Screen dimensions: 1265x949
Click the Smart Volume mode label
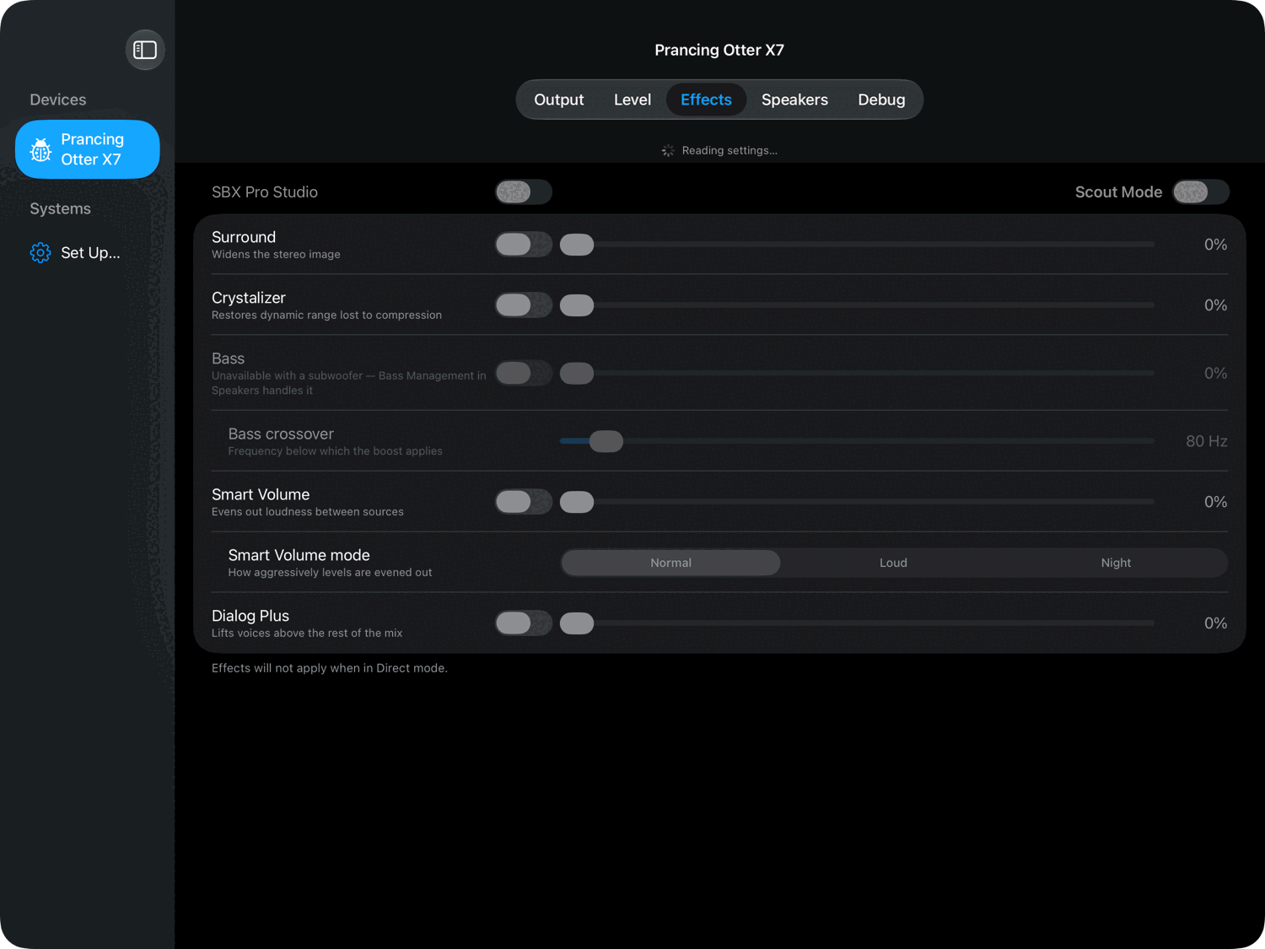point(299,555)
